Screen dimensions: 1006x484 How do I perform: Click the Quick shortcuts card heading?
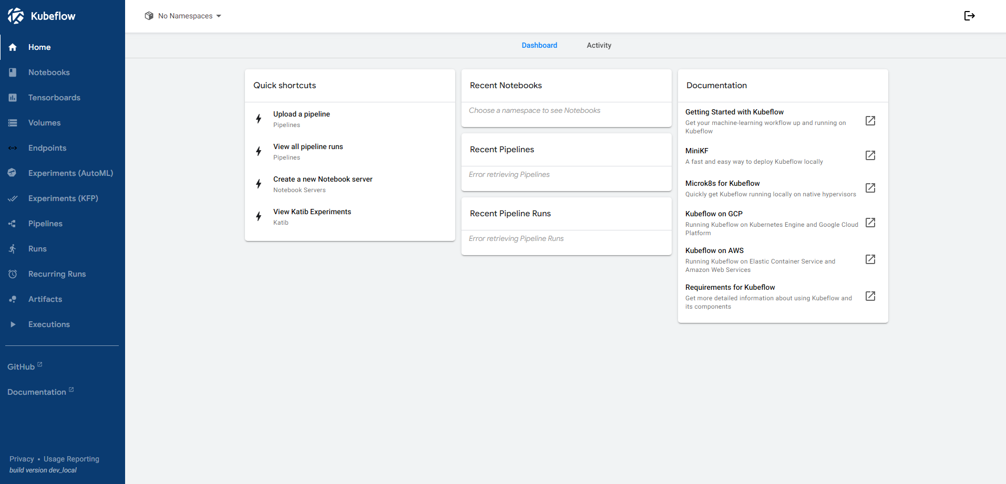coord(285,86)
